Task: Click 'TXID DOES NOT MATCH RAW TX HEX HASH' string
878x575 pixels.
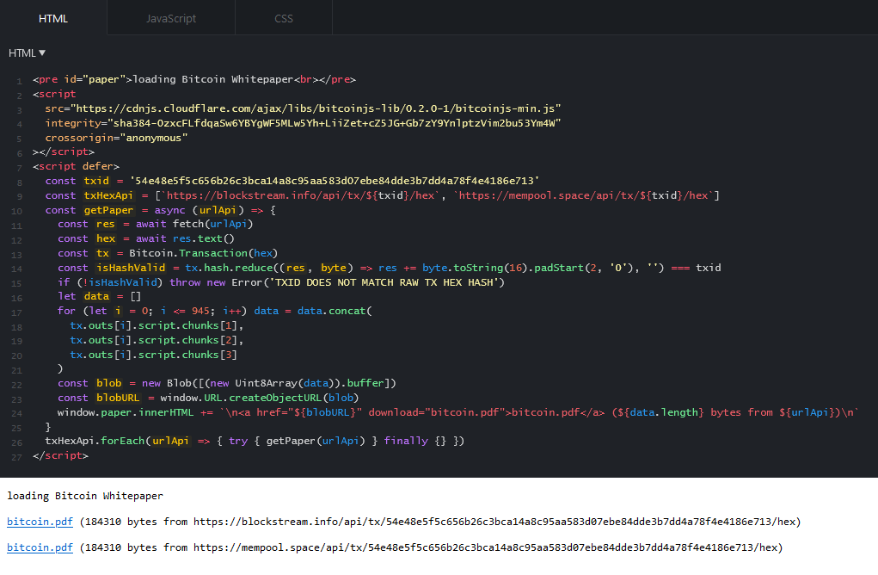Action: pyautogui.click(x=383, y=281)
